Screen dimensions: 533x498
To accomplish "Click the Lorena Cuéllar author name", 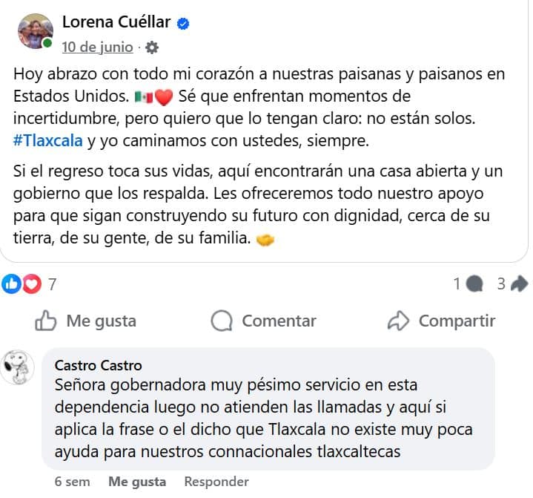I will coord(116,23).
